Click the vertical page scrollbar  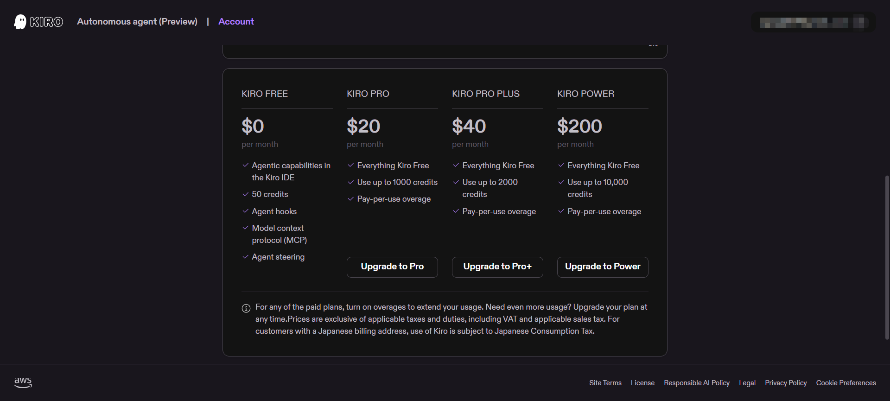[x=887, y=257]
